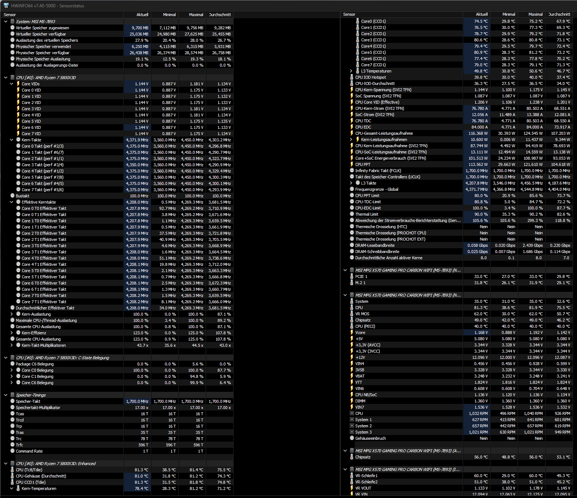Viewport: 577px width, 498px height.
Task: Expand the Core C0 Belegung row
Action: click(x=11, y=370)
